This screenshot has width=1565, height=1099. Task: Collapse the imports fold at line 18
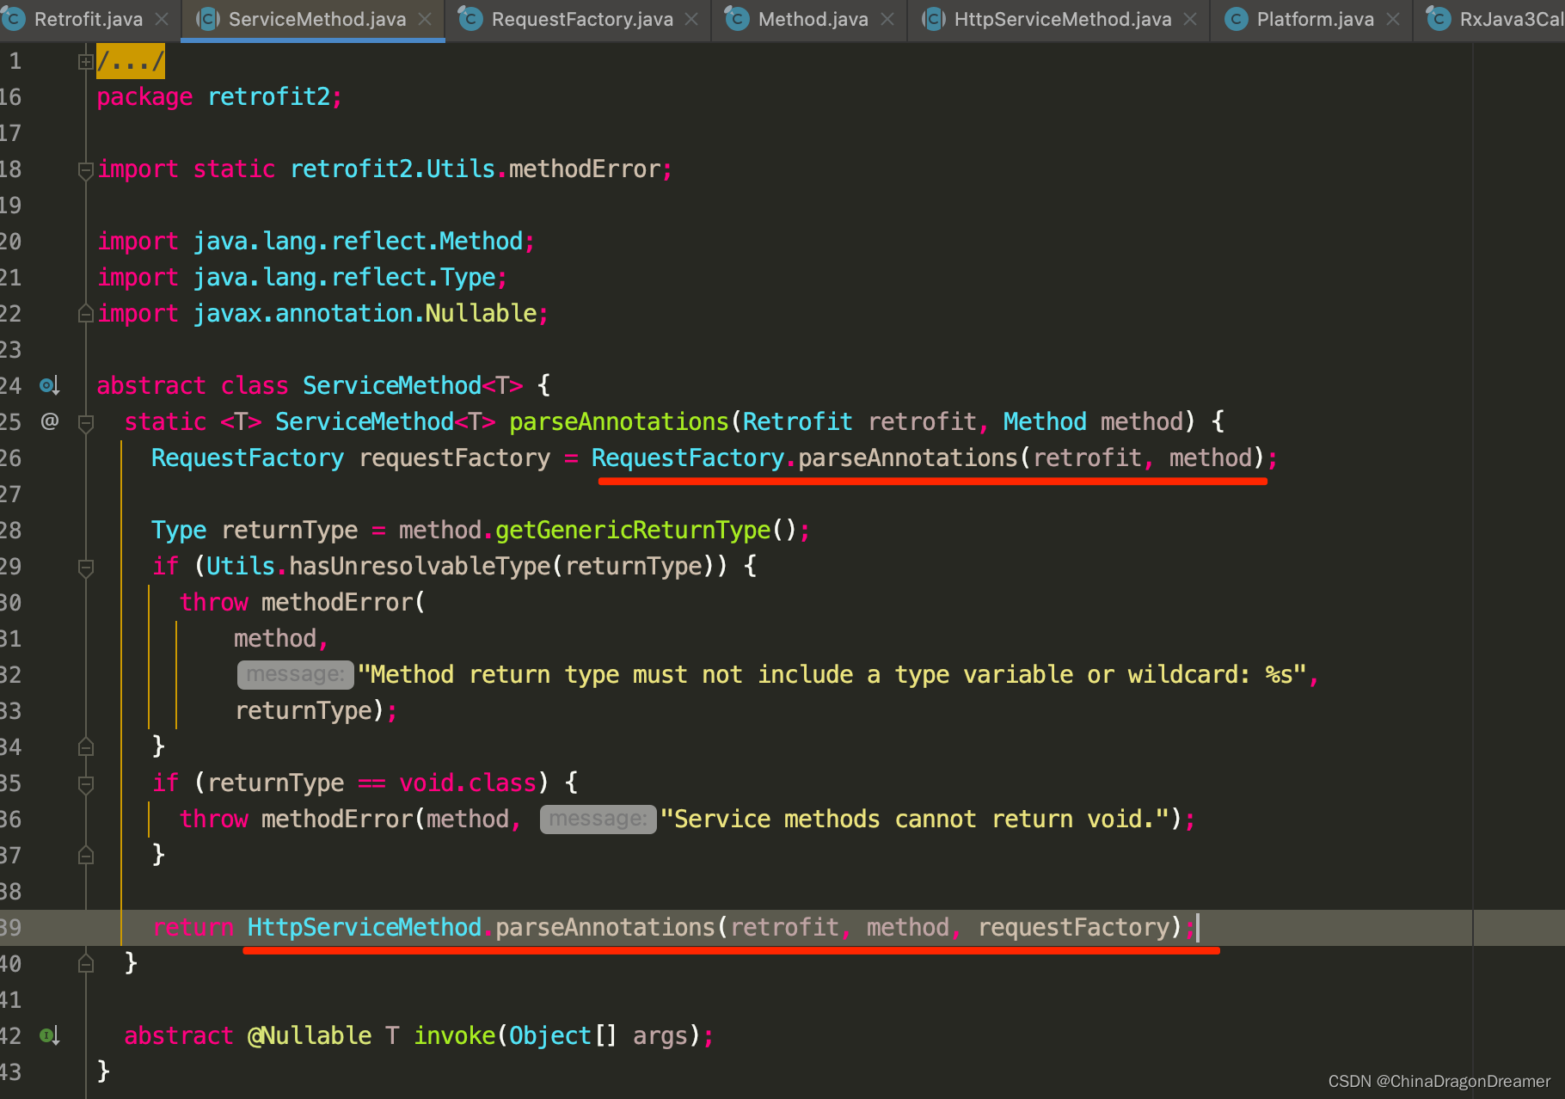85,170
